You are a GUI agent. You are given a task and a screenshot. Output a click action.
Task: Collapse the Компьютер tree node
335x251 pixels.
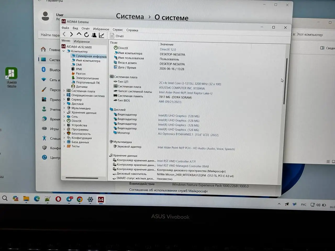64,51
